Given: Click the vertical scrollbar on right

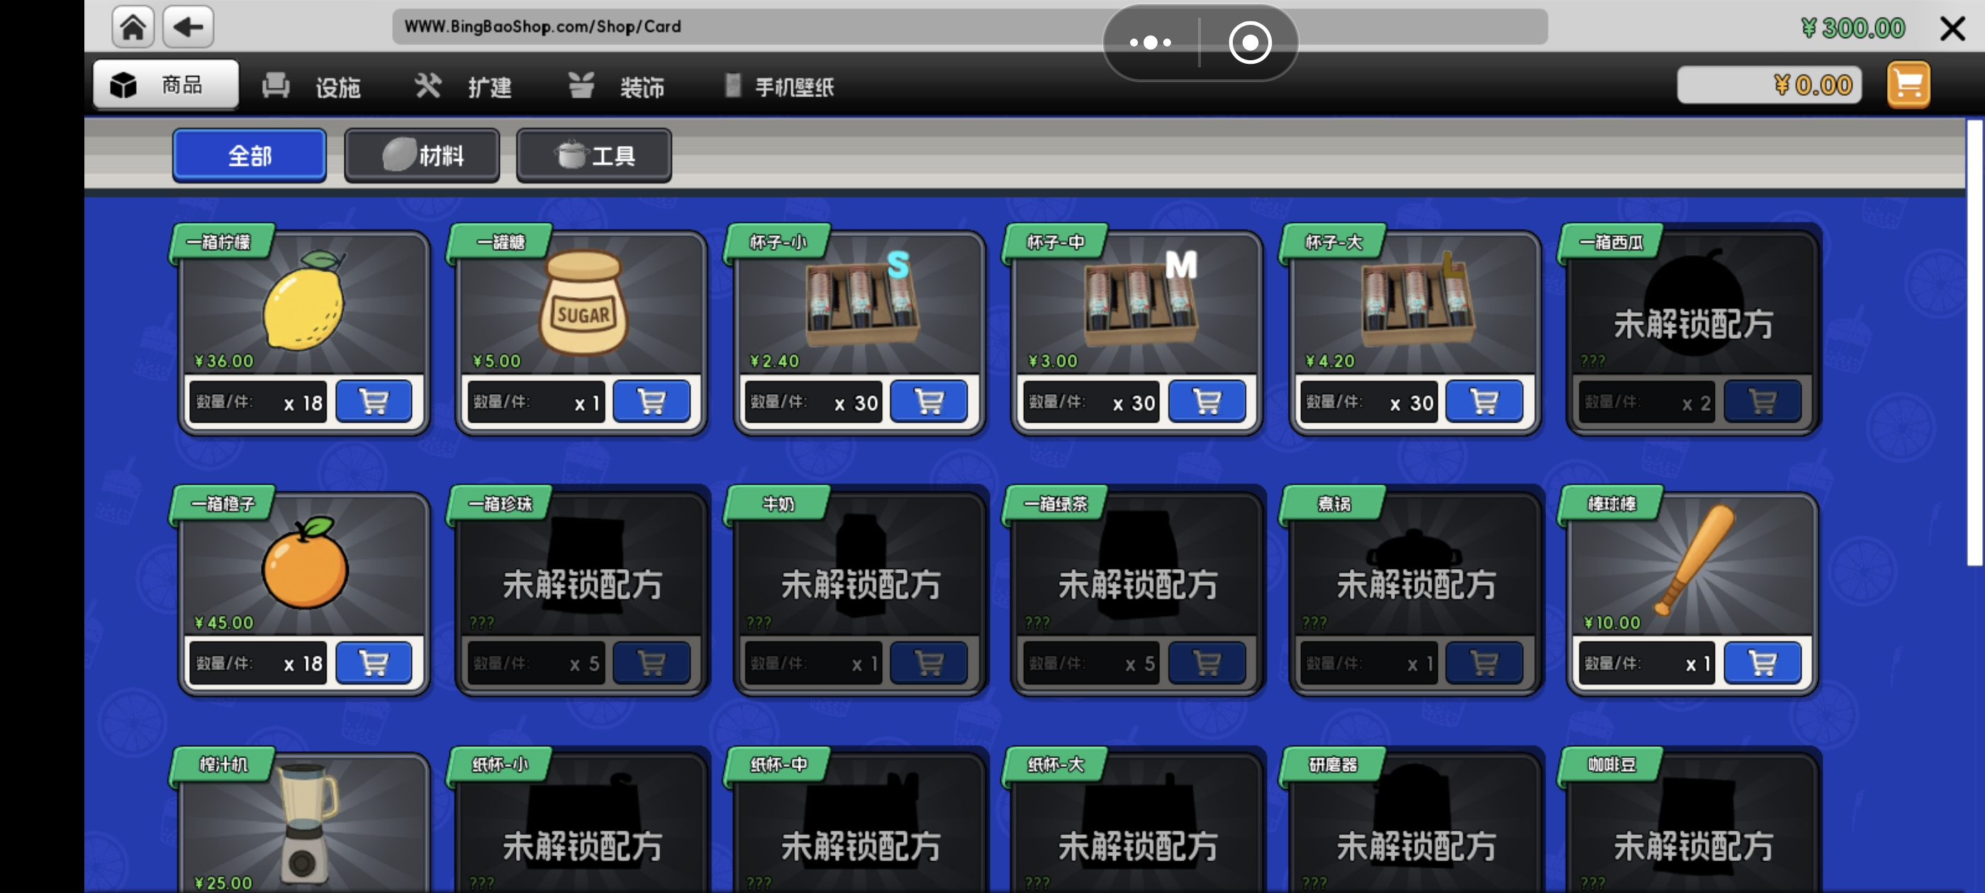Looking at the screenshot, I should 1975,343.
